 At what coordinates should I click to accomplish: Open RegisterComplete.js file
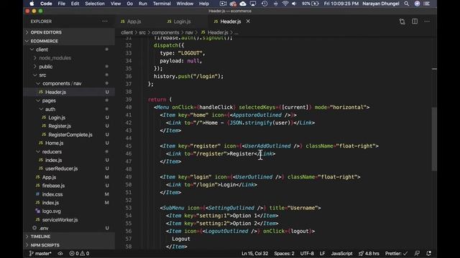pyautogui.click(x=69, y=135)
